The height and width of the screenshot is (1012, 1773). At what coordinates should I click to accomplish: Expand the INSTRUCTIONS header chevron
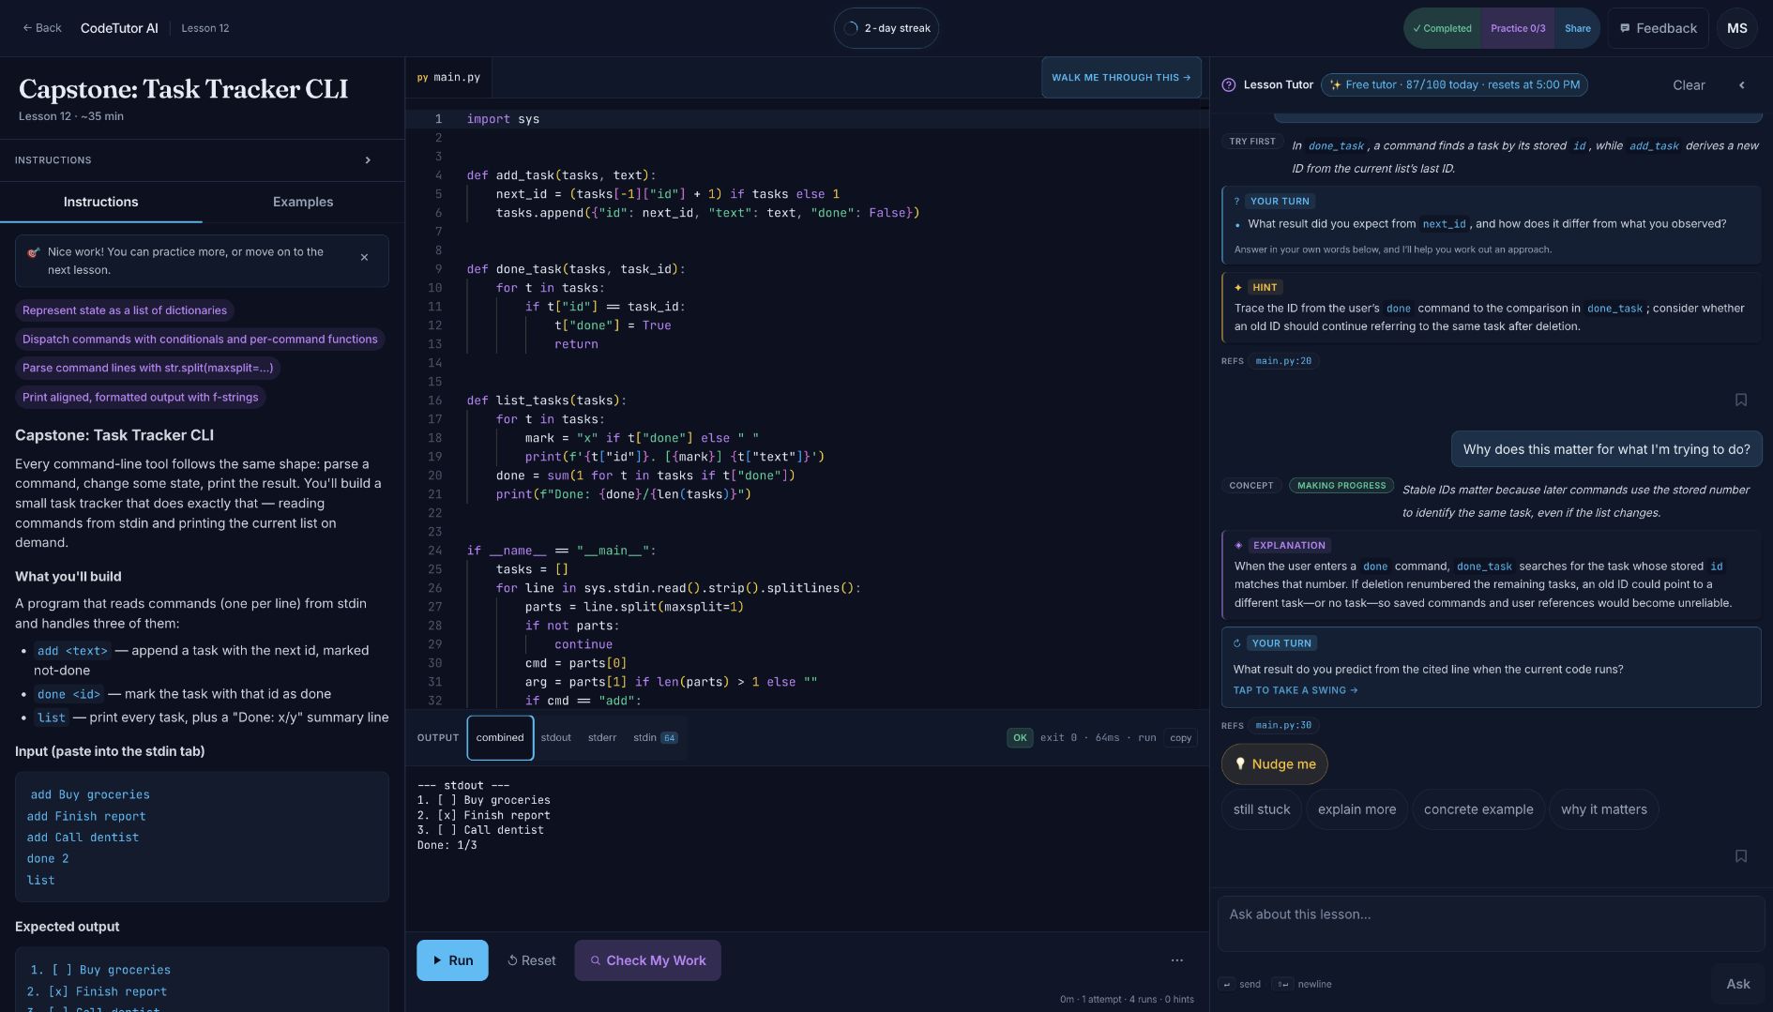pos(367,160)
